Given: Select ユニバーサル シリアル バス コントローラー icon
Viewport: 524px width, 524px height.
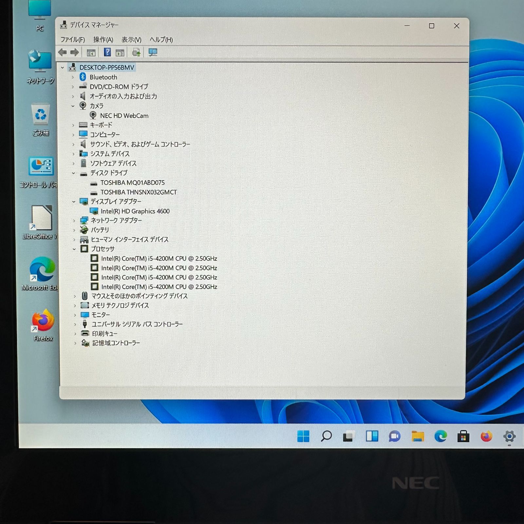Looking at the screenshot, I should (85, 324).
